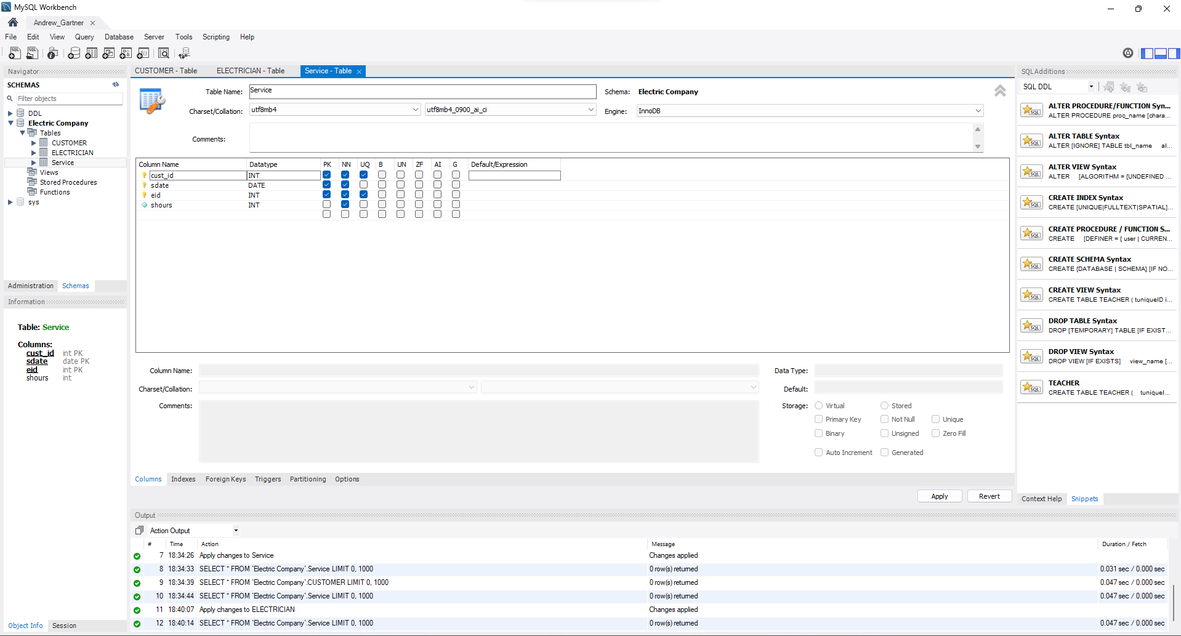Expand the DDL schema node
Screen dimensions: 1181x636
pos(10,113)
